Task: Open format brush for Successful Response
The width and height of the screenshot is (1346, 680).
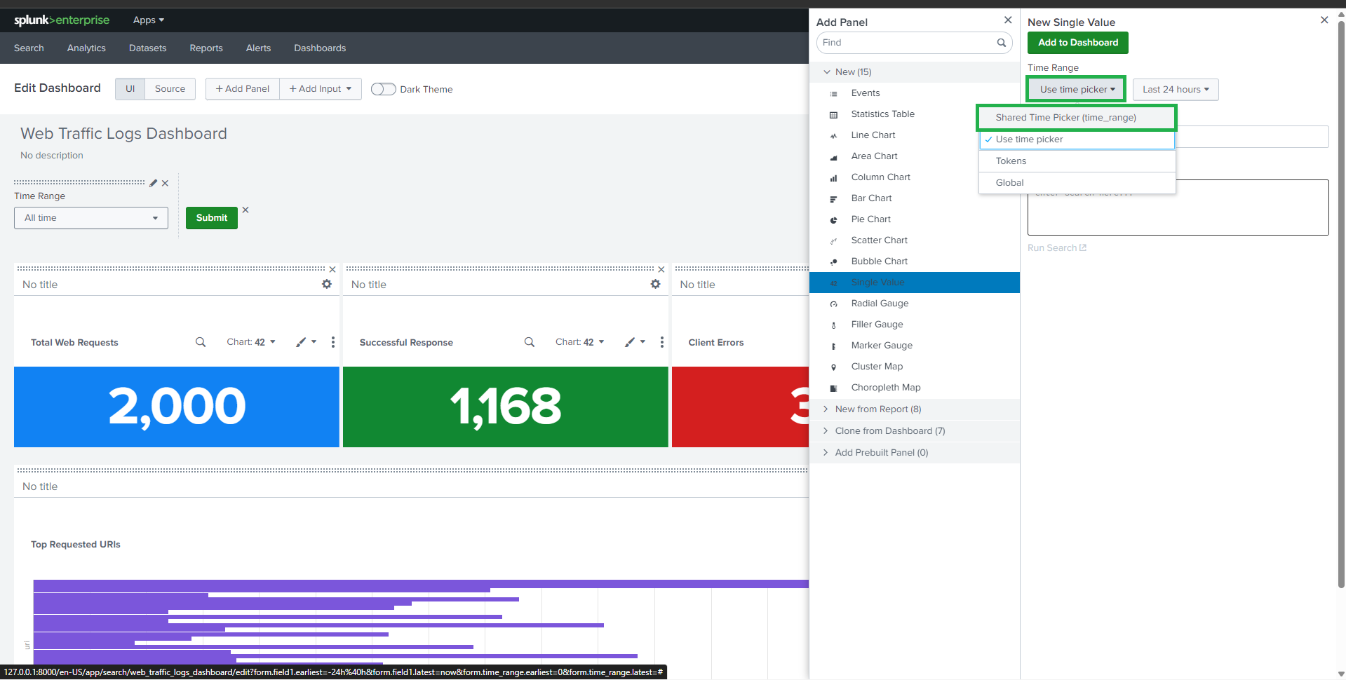Action: pos(635,342)
